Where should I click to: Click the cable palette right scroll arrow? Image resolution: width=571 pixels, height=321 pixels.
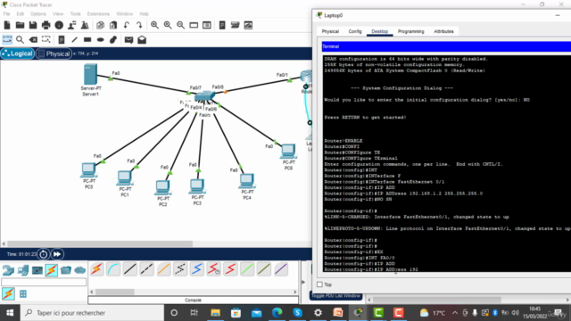tap(295, 292)
